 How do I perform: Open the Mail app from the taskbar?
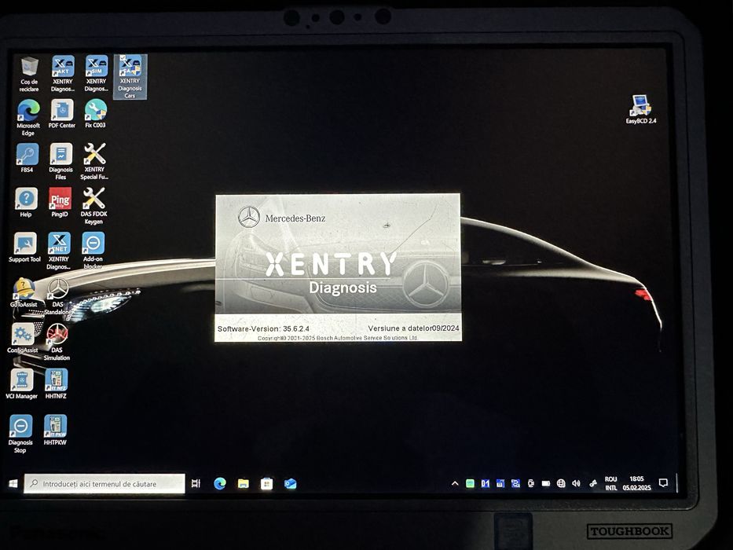[291, 483]
